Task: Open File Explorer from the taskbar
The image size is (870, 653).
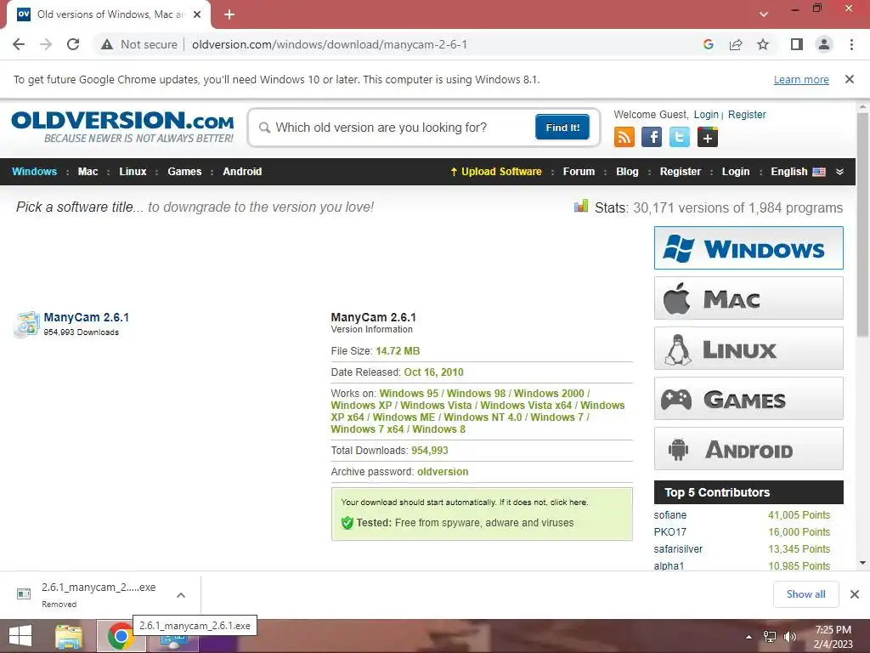Action: click(x=69, y=636)
